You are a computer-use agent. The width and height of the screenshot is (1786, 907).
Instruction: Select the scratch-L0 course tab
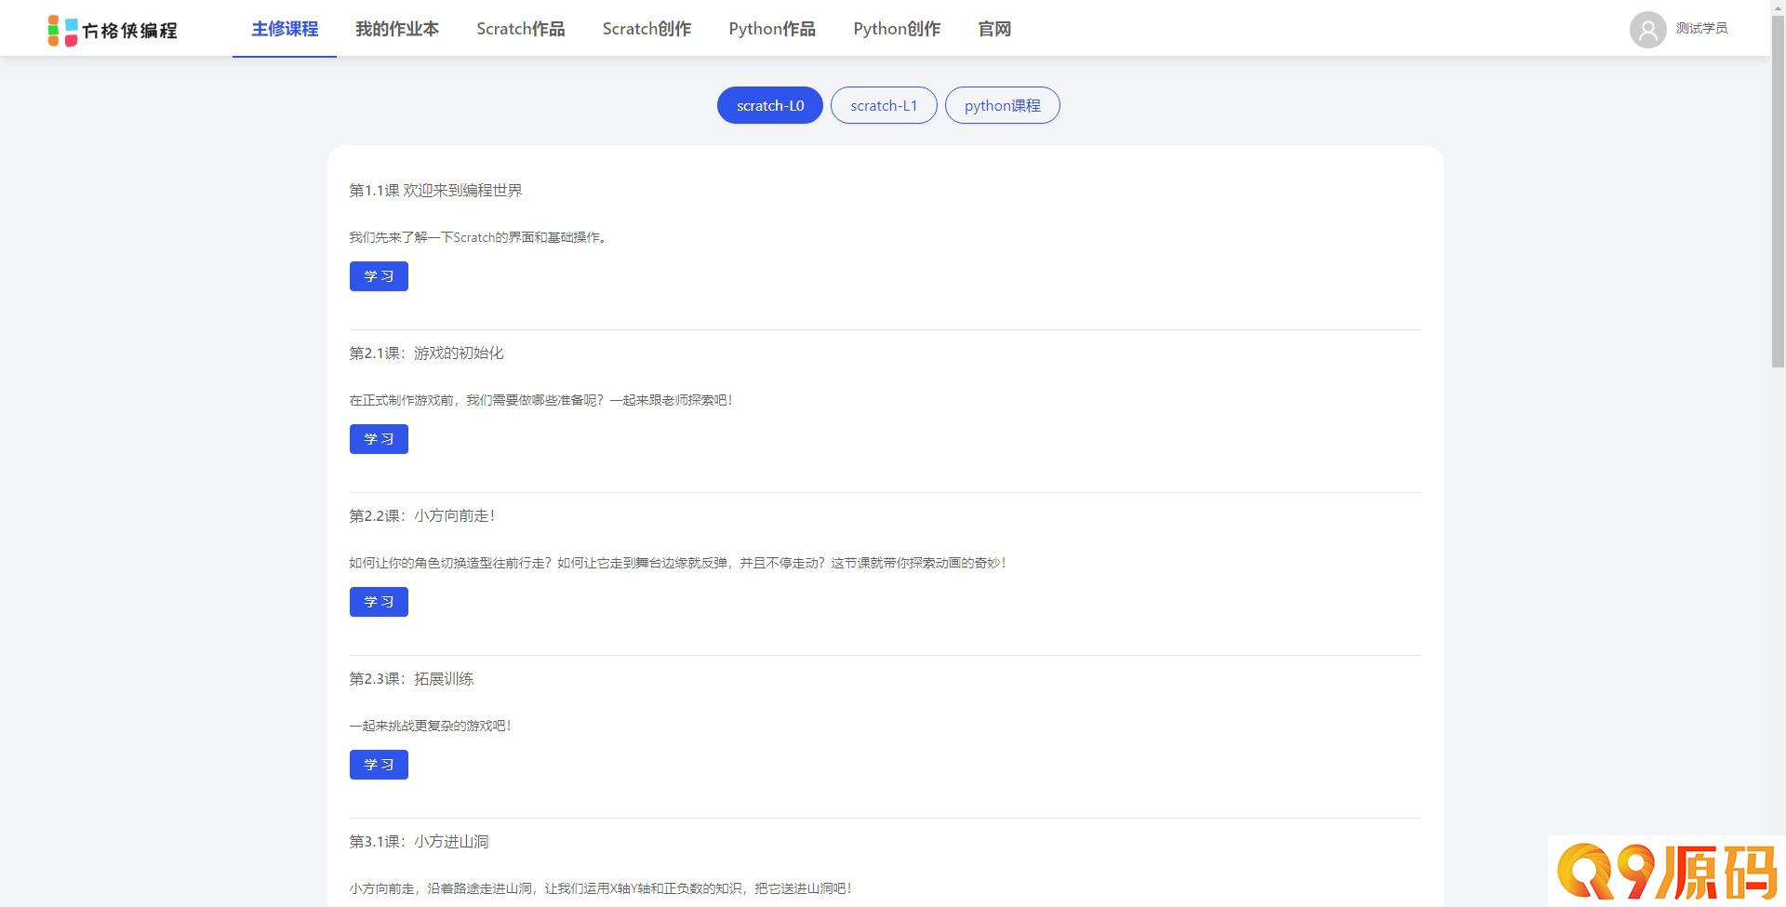point(770,105)
